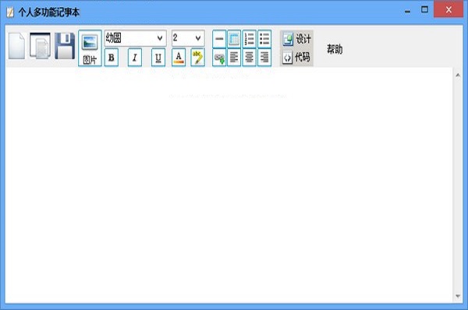Align text to the center
This screenshot has height=310, width=468.
250,57
